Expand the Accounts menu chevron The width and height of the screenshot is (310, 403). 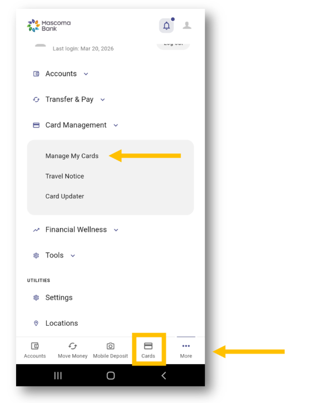tap(86, 74)
